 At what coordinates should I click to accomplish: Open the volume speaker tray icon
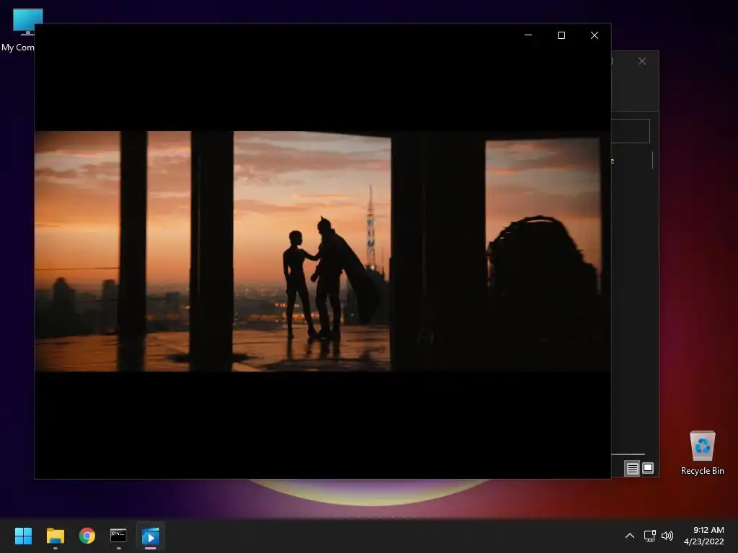tap(667, 536)
